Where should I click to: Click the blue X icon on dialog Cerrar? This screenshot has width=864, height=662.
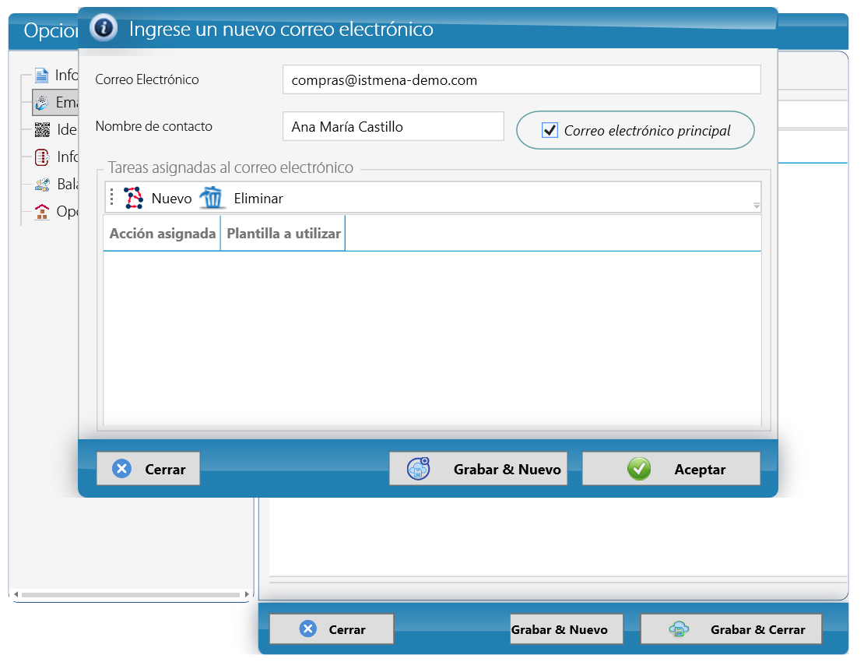click(121, 469)
